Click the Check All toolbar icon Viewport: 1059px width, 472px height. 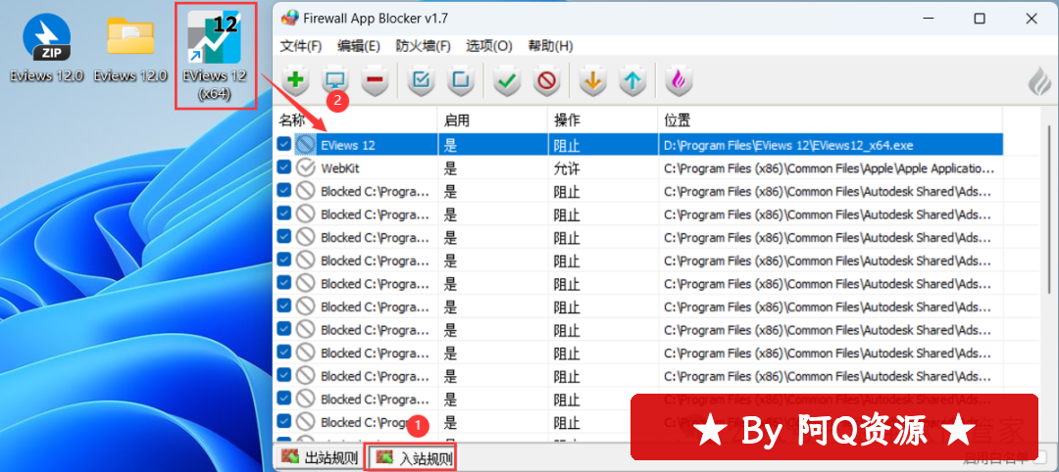421,82
